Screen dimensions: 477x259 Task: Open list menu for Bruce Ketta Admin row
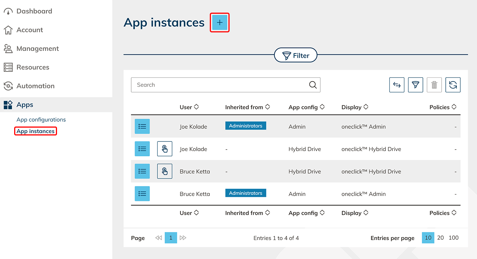click(x=142, y=194)
